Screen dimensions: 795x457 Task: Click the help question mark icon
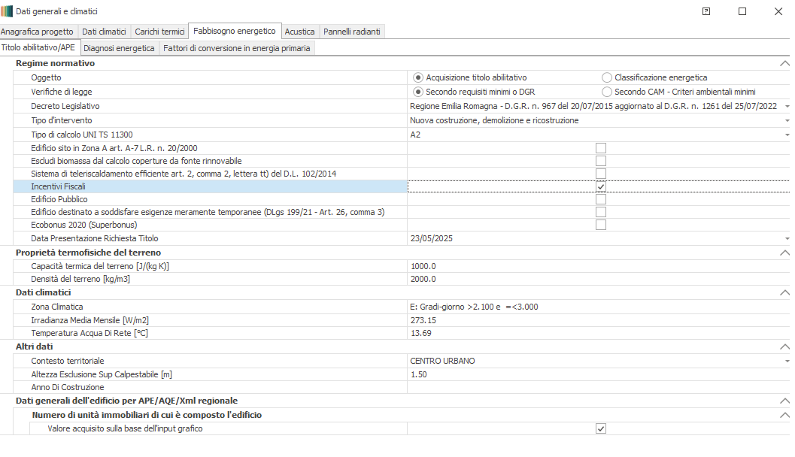(706, 11)
